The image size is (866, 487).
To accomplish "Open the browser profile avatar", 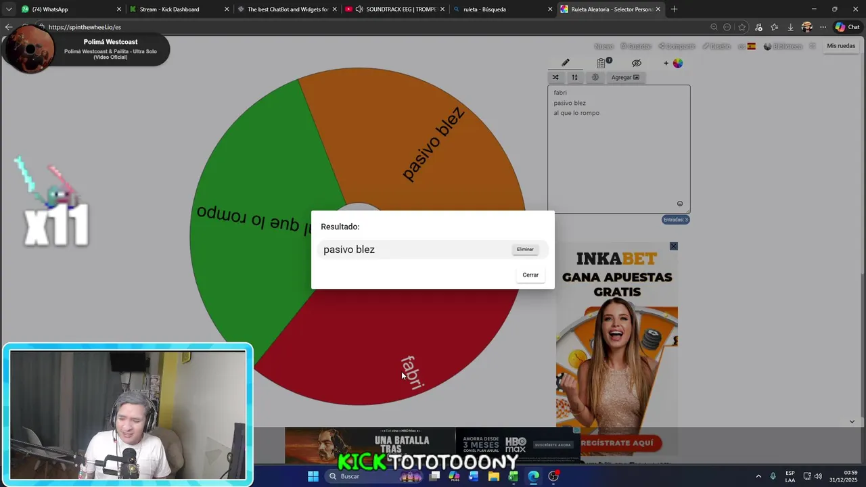I will click(806, 27).
